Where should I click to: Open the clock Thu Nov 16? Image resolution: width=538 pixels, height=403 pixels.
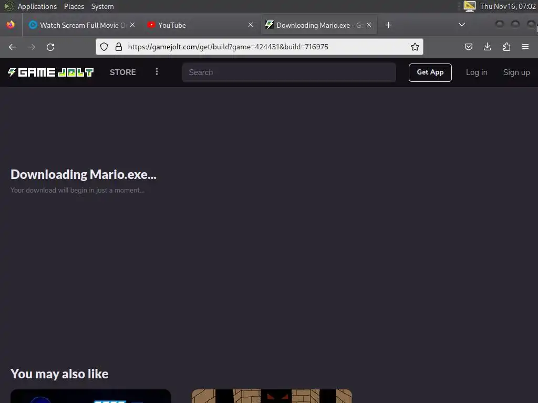[x=508, y=6]
